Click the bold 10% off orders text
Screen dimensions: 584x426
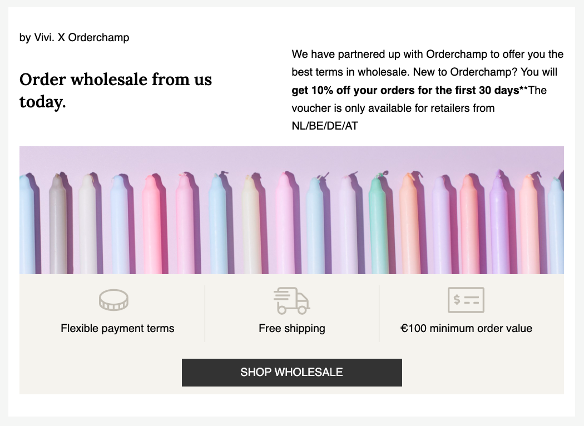(x=405, y=90)
